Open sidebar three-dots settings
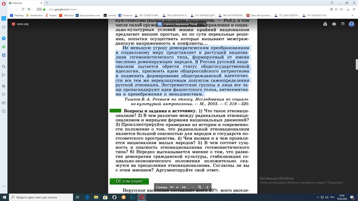This screenshot has height=201, width=358. click(x=4, y=186)
